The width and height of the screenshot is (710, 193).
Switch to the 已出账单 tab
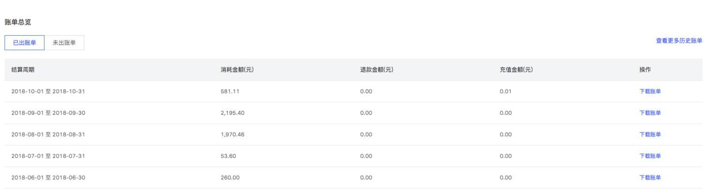24,42
